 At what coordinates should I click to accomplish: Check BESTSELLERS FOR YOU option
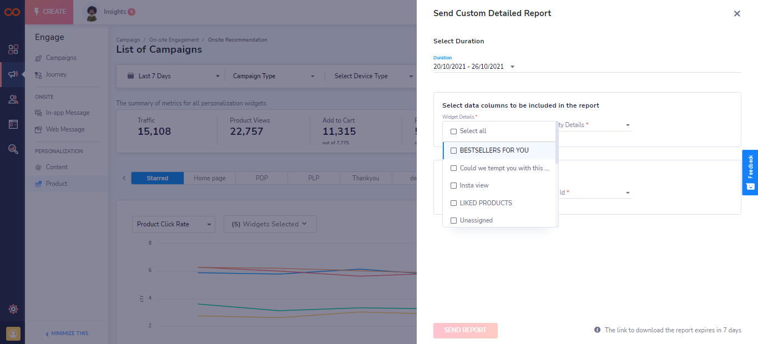[453, 151]
